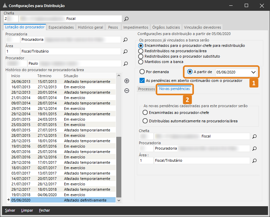Click the Fechar button
Screen dimensions: 270x217
point(44,210)
